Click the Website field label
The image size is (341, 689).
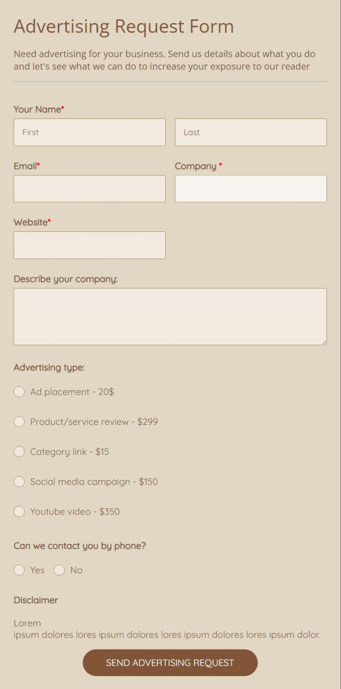pos(31,222)
